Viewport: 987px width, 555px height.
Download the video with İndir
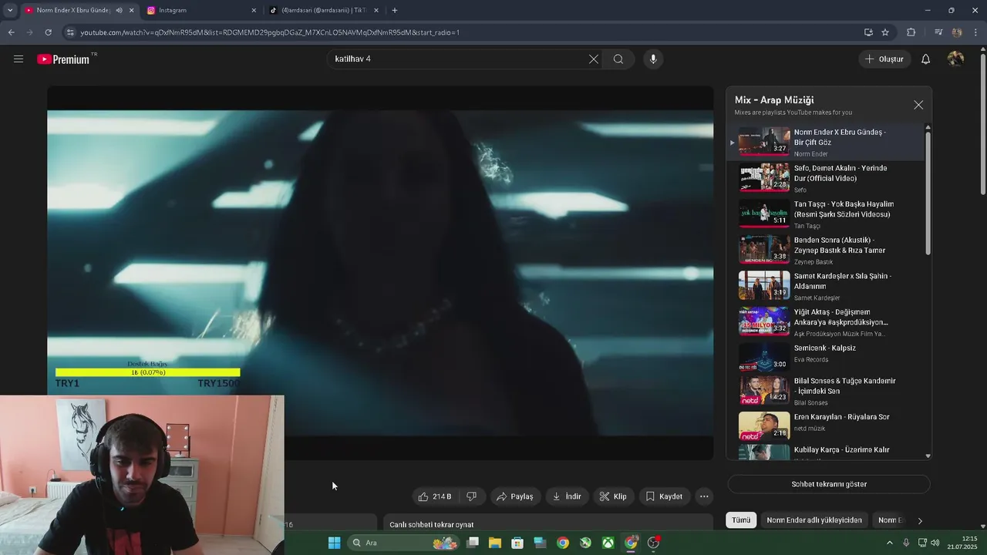567,496
